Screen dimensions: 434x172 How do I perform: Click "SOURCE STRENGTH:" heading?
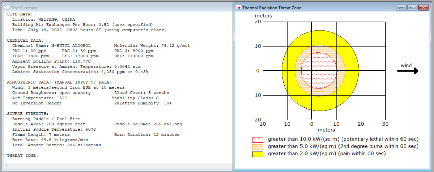[x=28, y=114]
